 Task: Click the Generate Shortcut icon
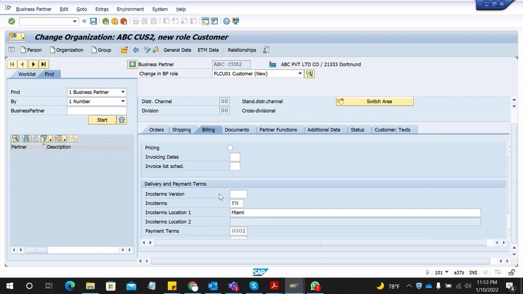214,21
